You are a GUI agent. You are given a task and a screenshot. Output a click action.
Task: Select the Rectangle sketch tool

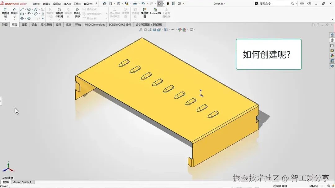(x=22, y=14)
